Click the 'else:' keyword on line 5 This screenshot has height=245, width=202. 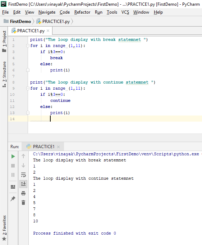click(46, 64)
